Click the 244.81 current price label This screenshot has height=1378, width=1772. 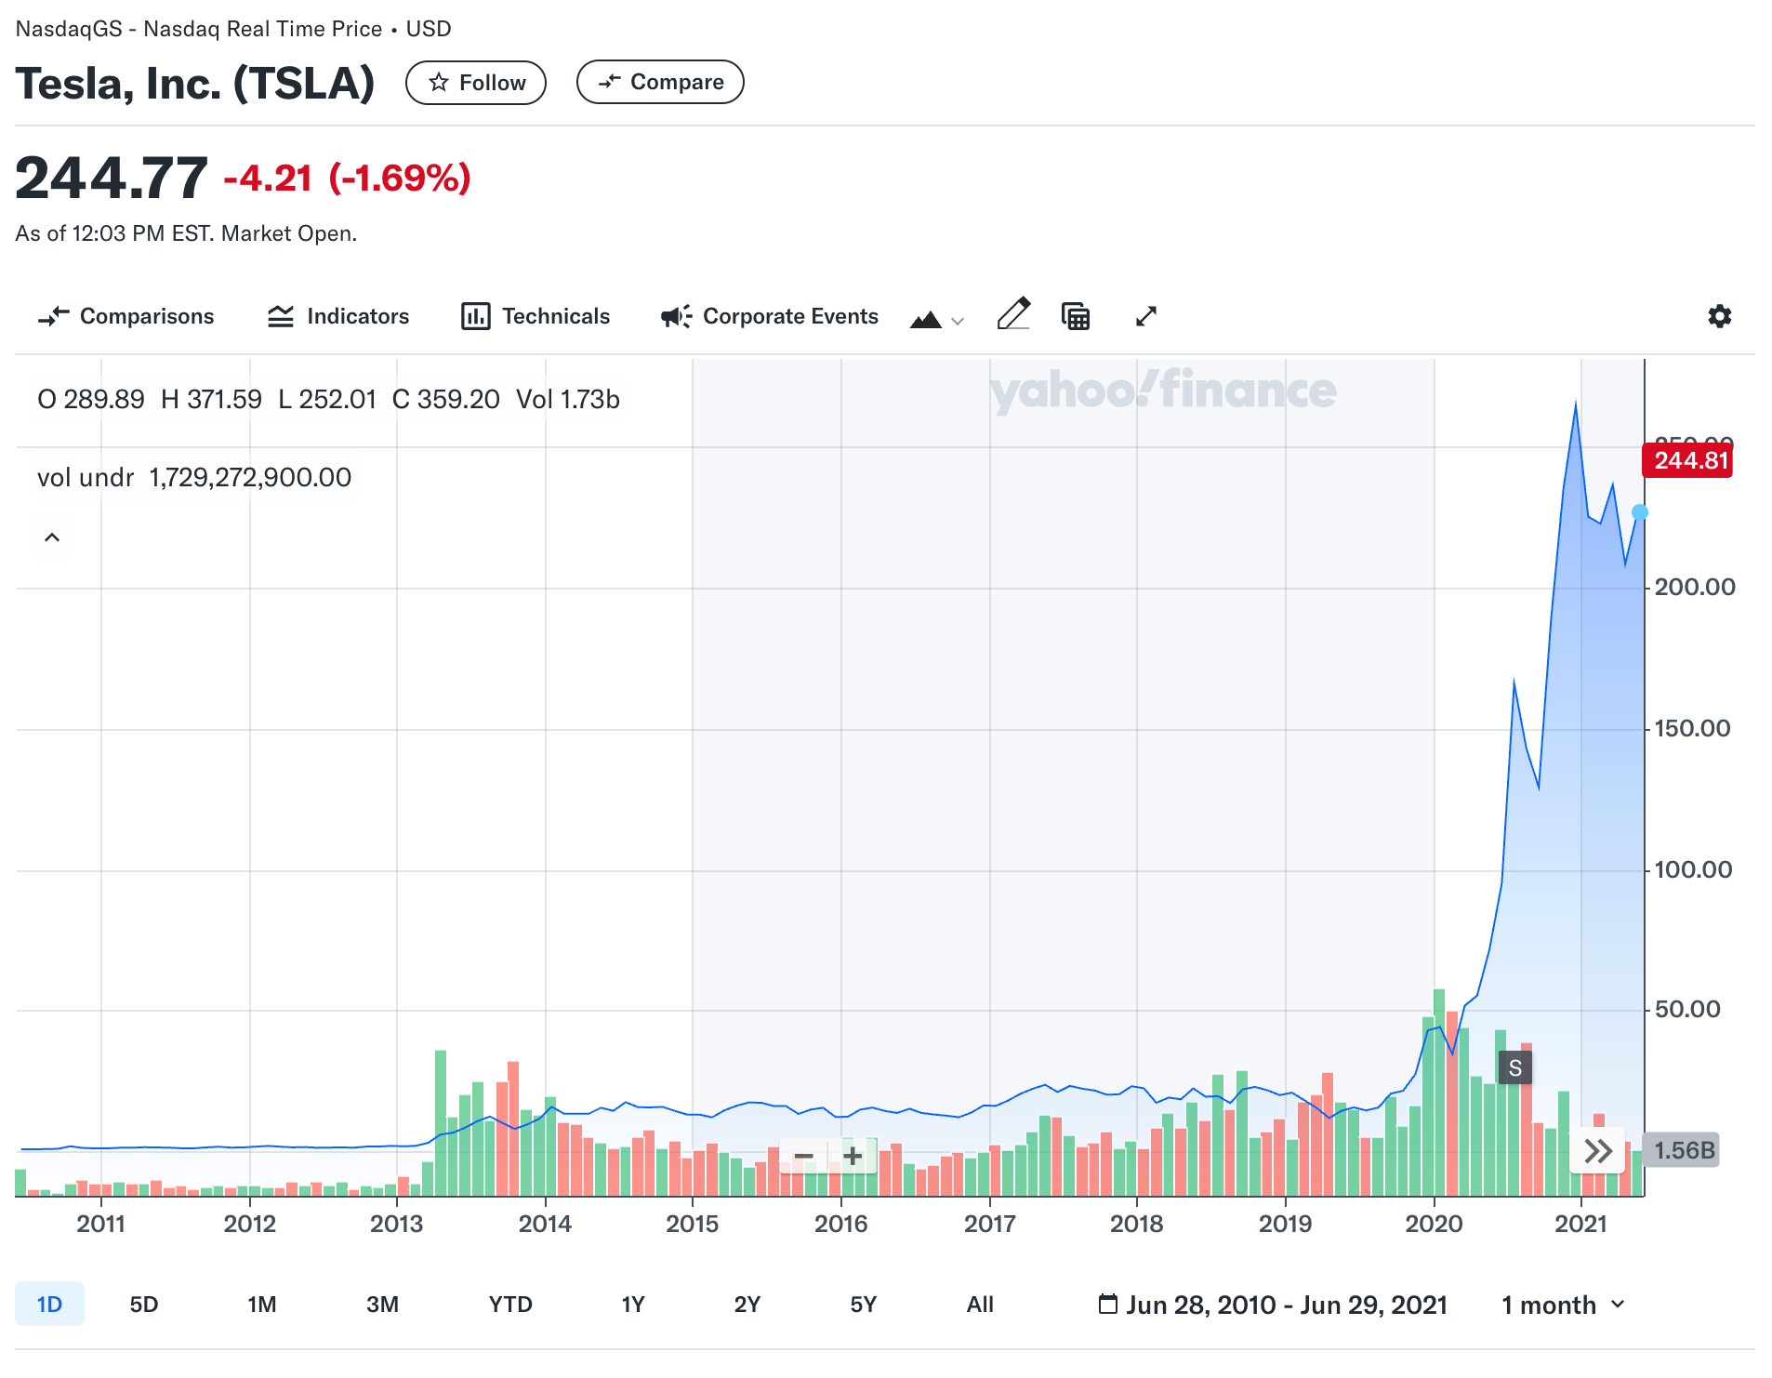(x=1688, y=460)
